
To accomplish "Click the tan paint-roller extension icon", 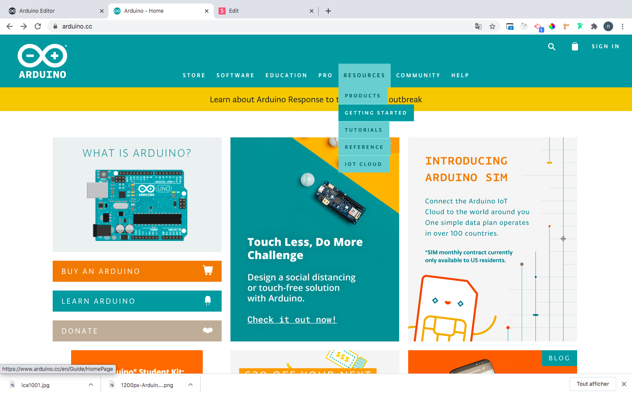I will coord(566,26).
